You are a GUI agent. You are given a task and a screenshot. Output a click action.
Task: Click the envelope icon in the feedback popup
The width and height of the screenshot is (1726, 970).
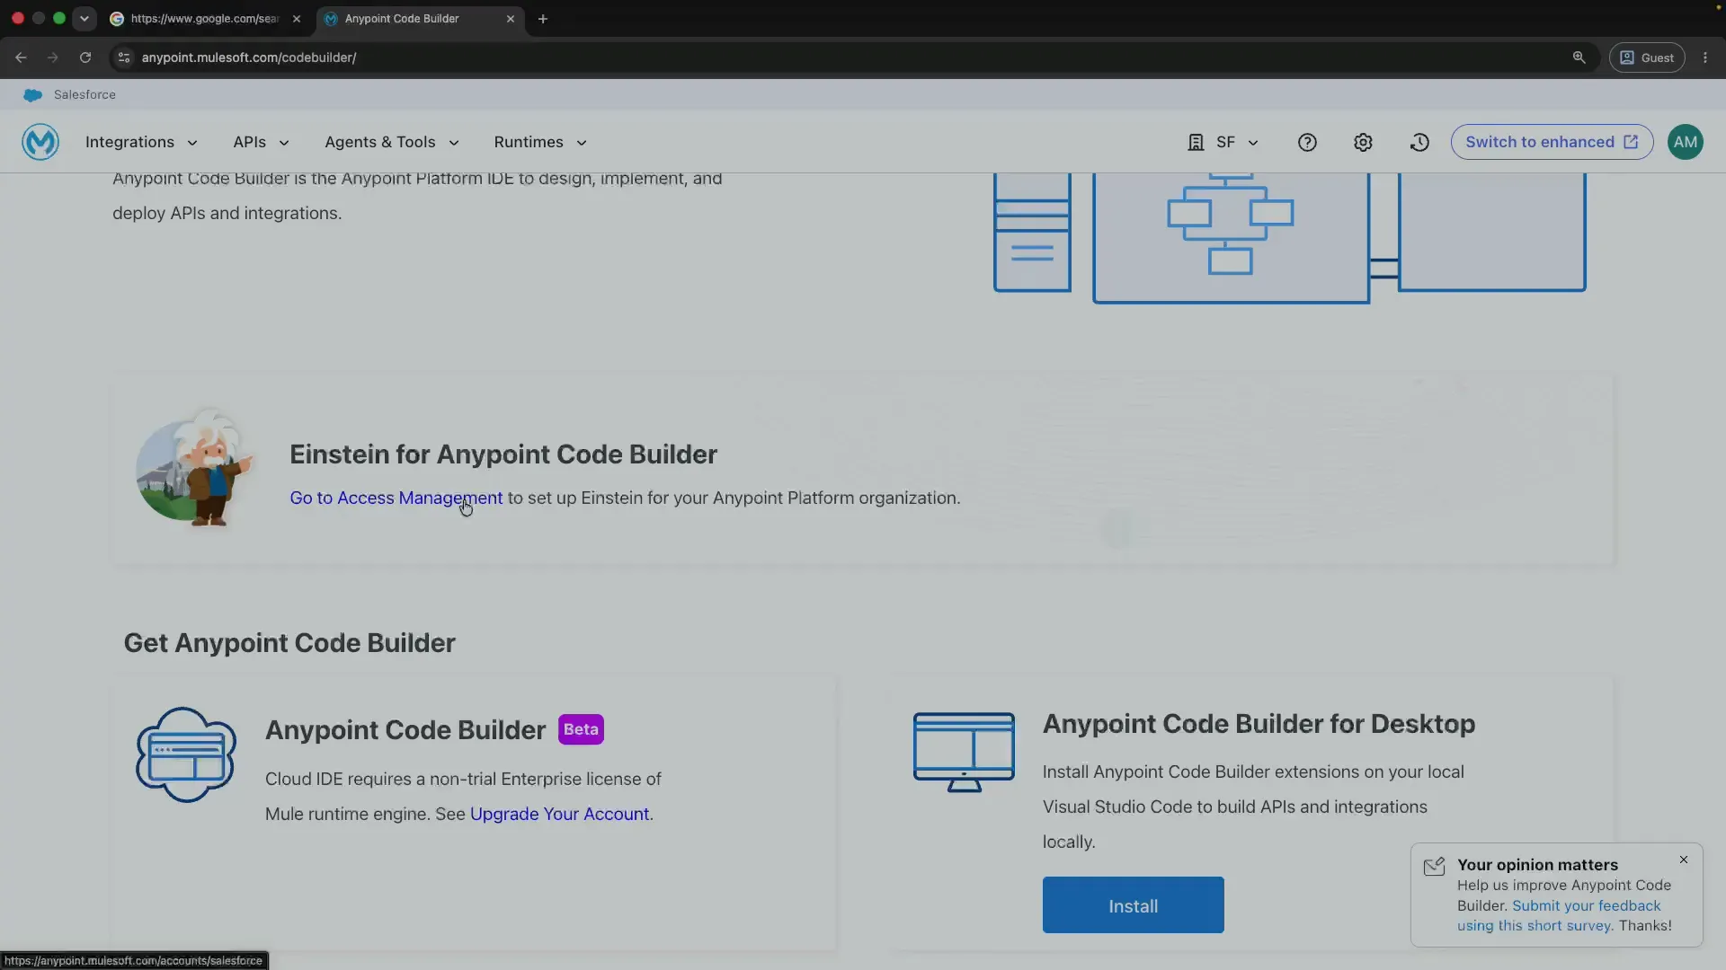click(x=1434, y=866)
